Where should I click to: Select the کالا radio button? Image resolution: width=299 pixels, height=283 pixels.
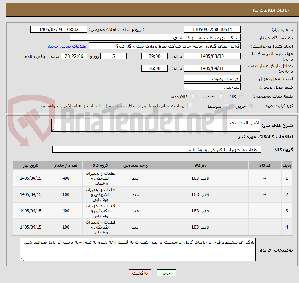[x=242, y=96]
